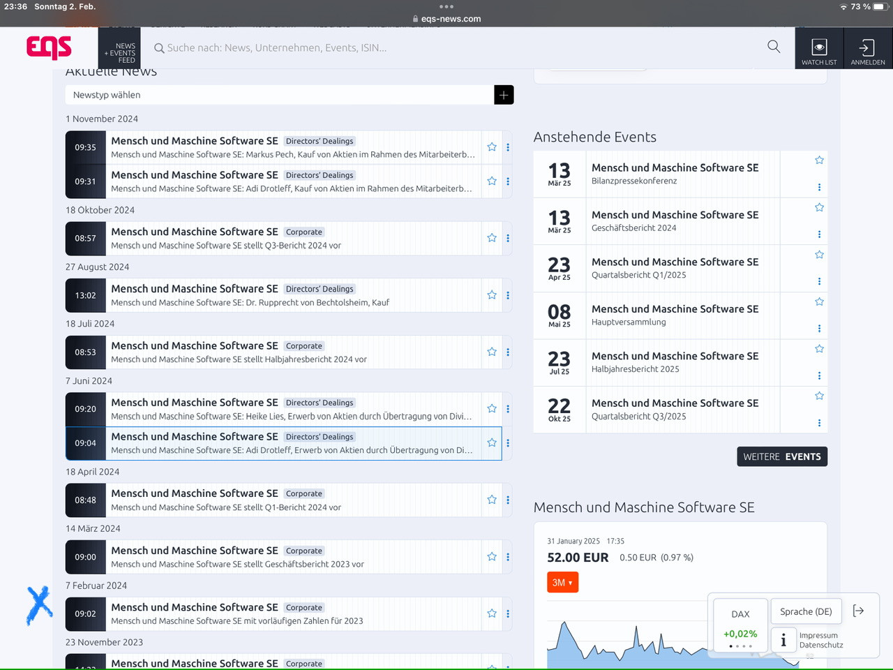Click the info "i" icon
The height and width of the screenshot is (670, 893).
783,640
